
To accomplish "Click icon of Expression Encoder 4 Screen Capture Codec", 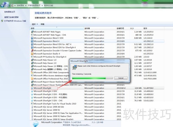I will [x=32, y=50].
